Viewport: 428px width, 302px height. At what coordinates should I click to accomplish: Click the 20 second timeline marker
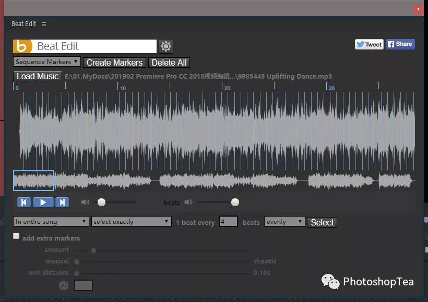click(x=227, y=88)
